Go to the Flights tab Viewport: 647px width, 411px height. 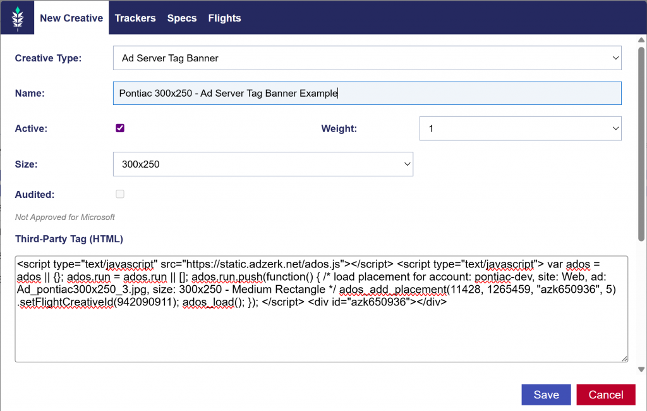[224, 18]
